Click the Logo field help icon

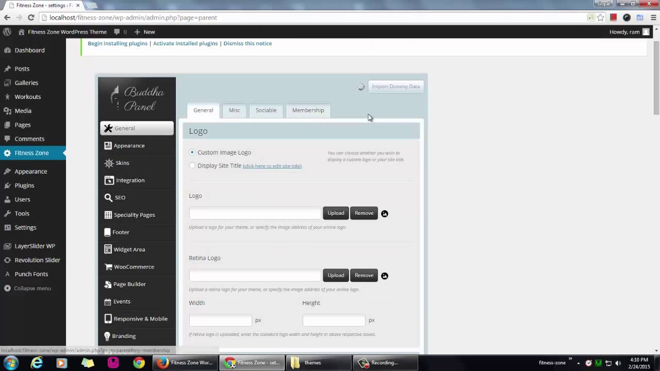tap(385, 214)
